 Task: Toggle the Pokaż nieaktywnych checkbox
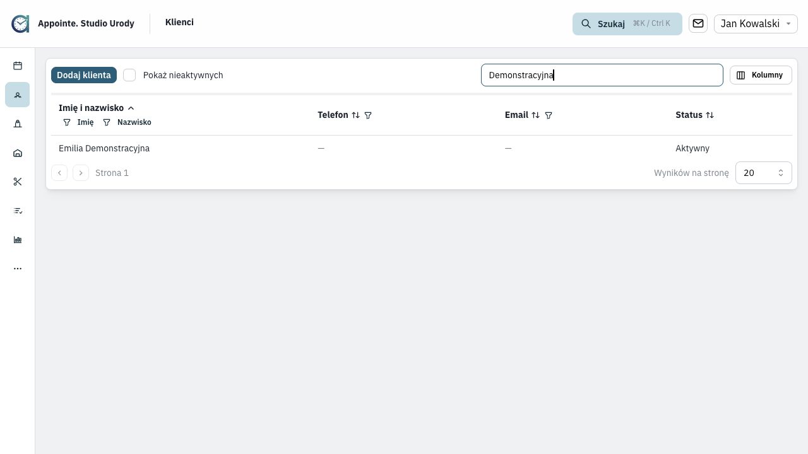point(129,75)
